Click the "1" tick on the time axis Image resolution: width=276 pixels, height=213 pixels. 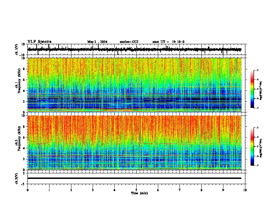click(49, 190)
